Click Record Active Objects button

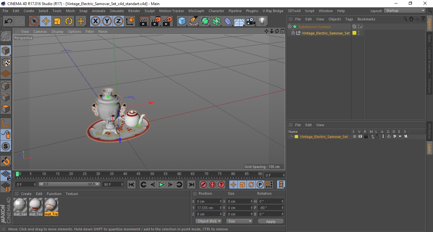(x=203, y=185)
